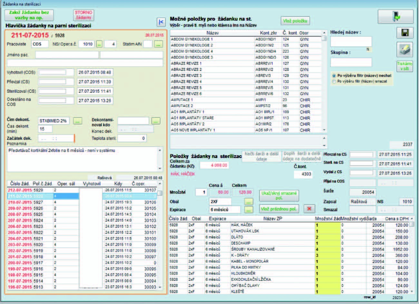Open picker beside Dekontaminoval kdo field
Viewport: 419px width, 304px height.
pyautogui.click(x=156, y=121)
